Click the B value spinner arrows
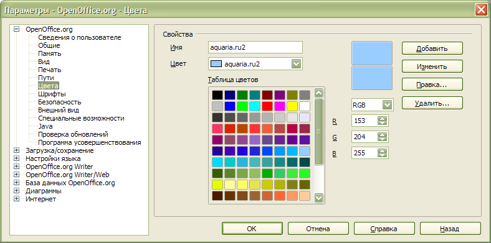 383,153
